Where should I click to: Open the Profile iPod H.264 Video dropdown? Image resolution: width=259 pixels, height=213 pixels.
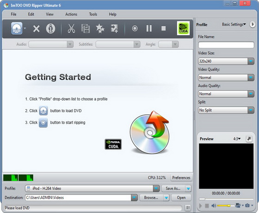[x=92, y=188]
